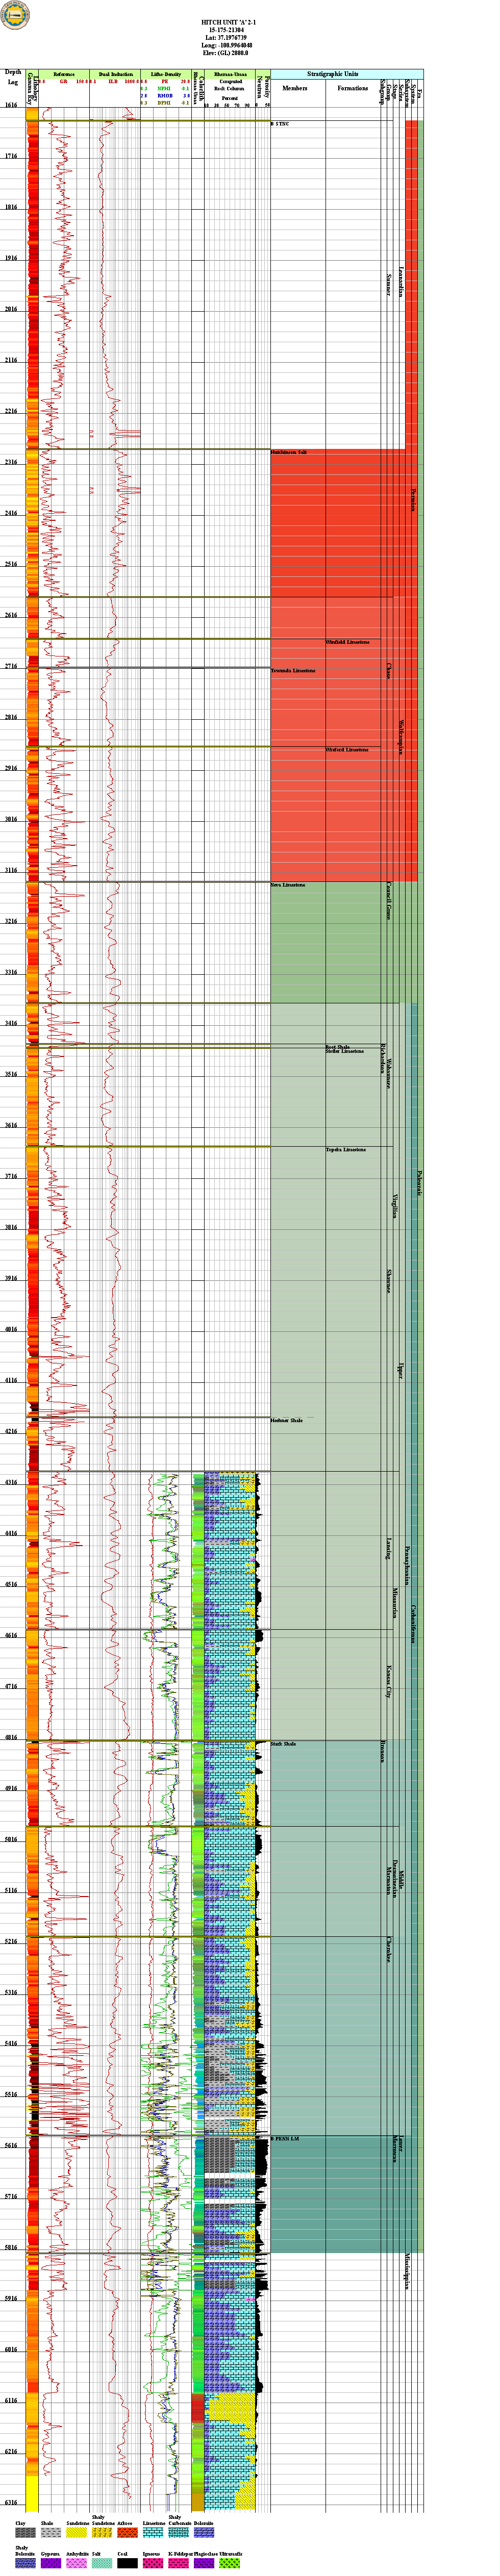Click the blue RHOB curve label
This screenshot has width=500, height=2576.
[164, 95]
